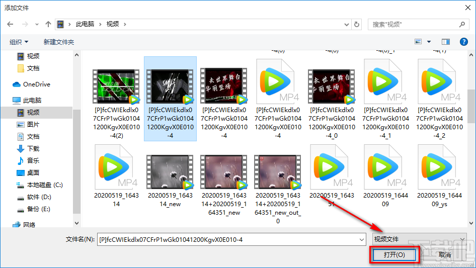Select red thumbnail video ending -4_0

tap(332, 104)
